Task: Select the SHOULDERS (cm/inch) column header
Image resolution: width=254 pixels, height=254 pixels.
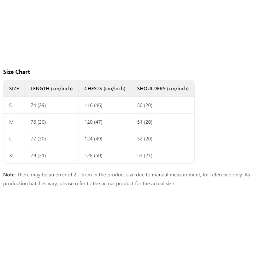Action: click(163, 89)
